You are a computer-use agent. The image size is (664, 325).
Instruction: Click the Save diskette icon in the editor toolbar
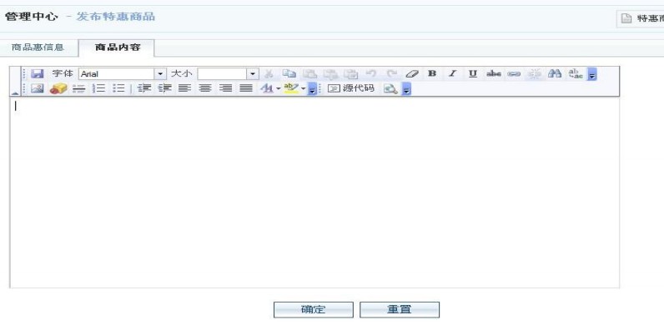(x=38, y=73)
